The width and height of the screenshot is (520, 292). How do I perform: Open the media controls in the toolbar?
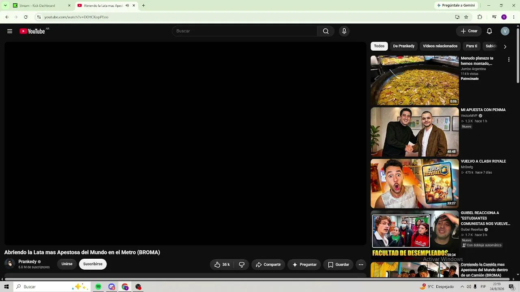pyautogui.click(x=494, y=17)
